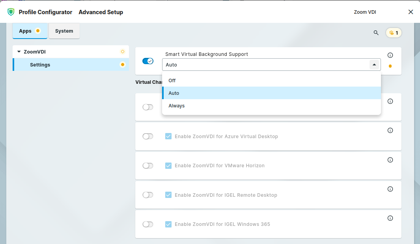Click the search magnifier icon

tap(376, 33)
